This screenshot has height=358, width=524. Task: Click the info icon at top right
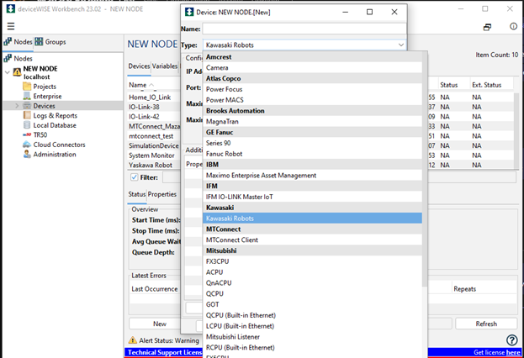pyautogui.click(x=511, y=27)
